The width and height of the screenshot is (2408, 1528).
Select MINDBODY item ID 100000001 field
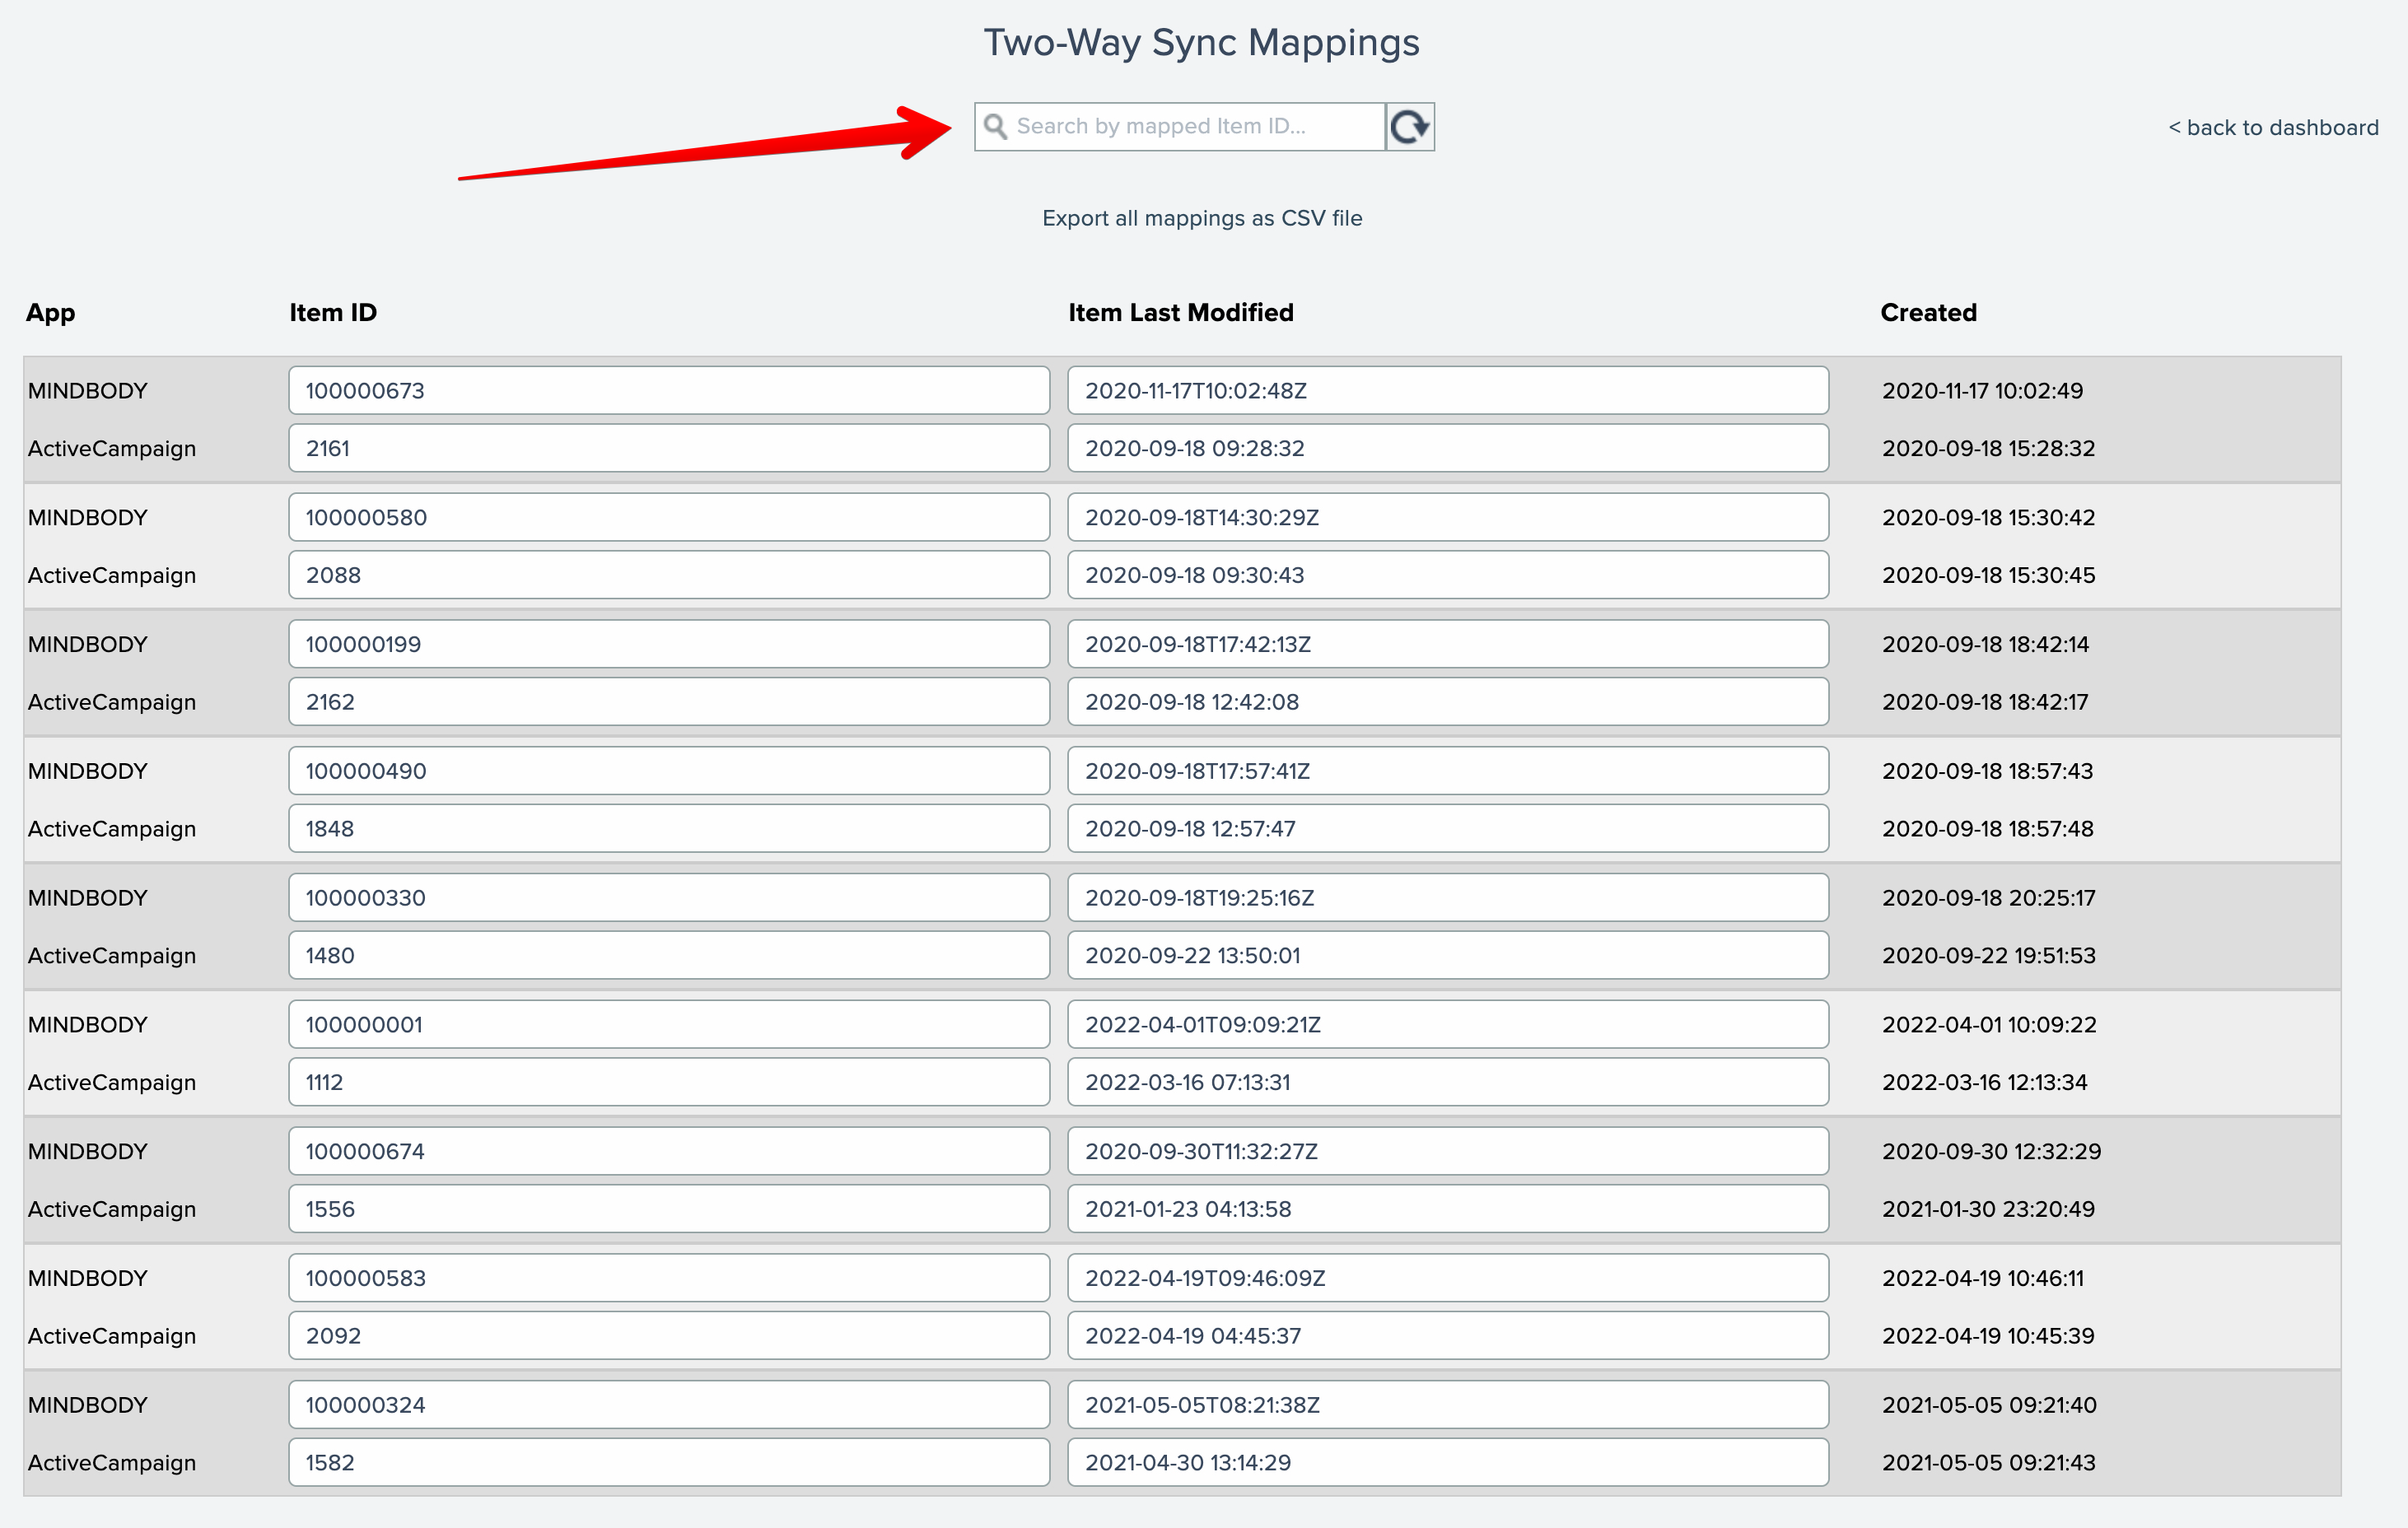pyautogui.click(x=668, y=1025)
